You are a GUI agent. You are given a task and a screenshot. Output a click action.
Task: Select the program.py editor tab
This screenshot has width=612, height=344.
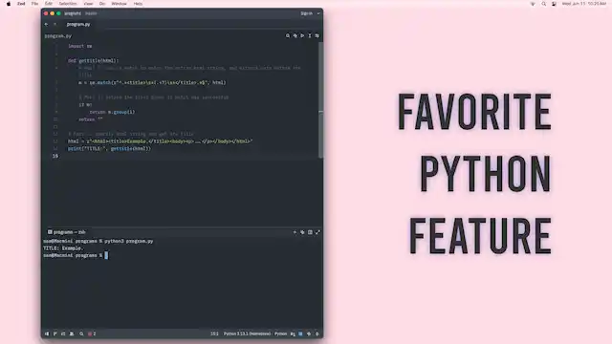click(x=78, y=25)
